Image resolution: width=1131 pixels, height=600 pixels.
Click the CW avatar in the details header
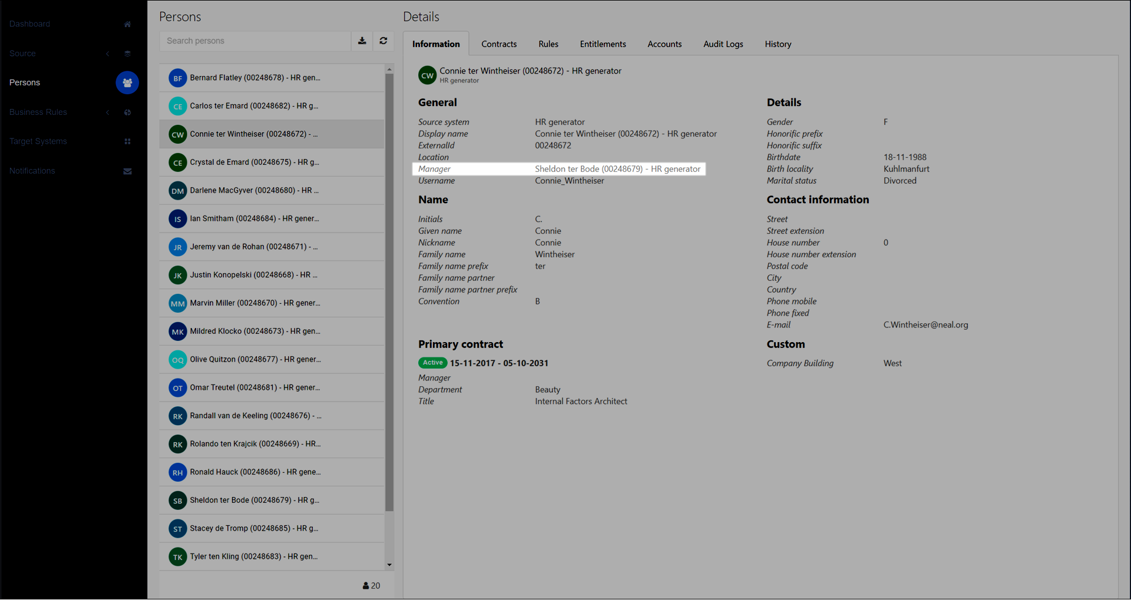pos(427,75)
